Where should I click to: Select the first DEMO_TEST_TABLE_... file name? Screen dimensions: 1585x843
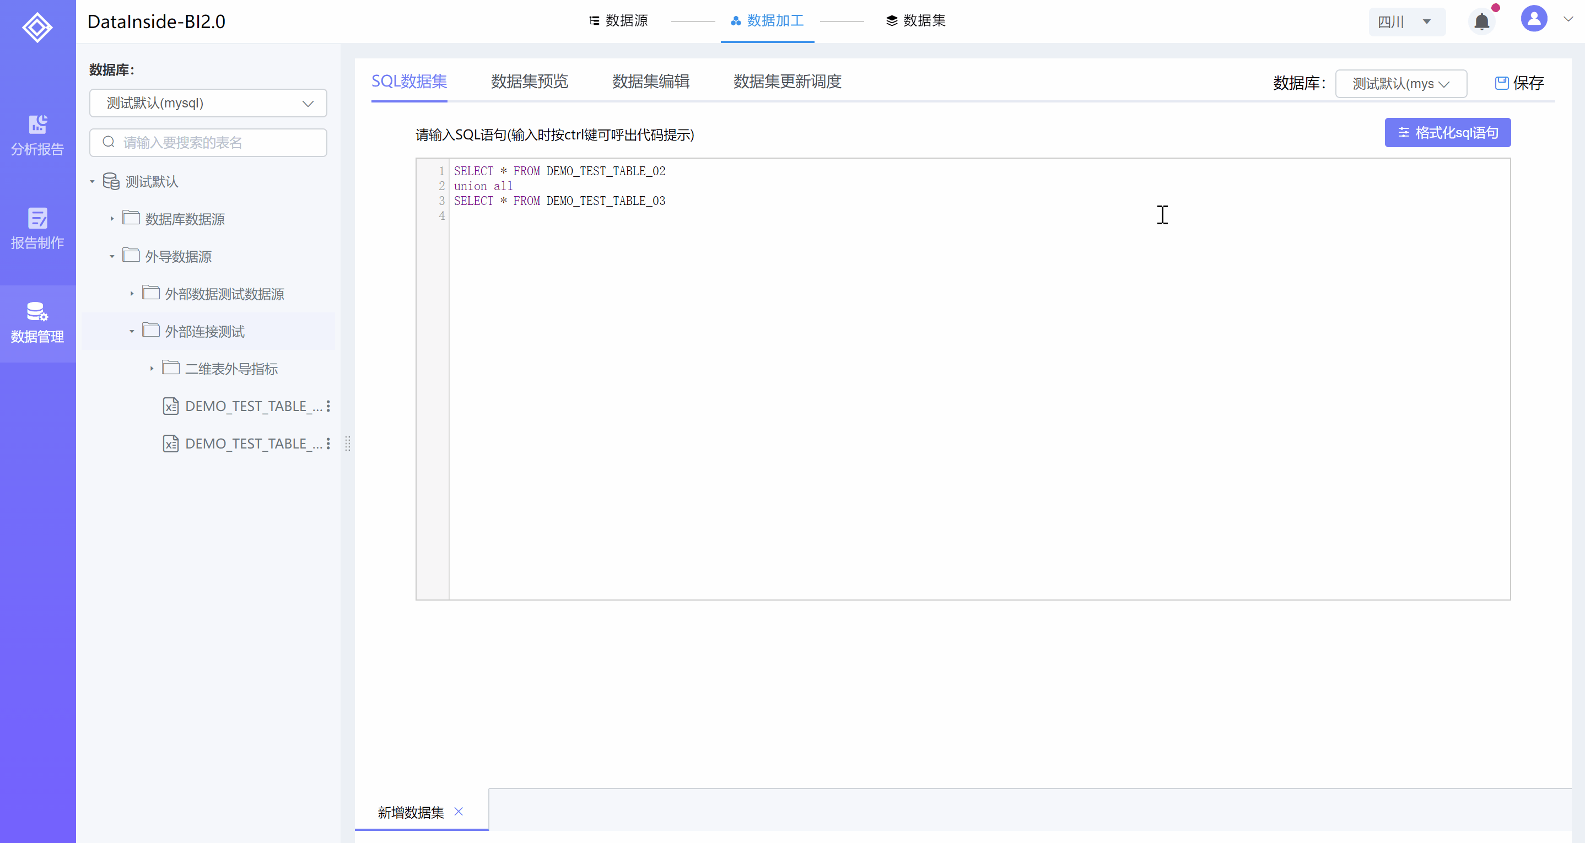pos(254,406)
